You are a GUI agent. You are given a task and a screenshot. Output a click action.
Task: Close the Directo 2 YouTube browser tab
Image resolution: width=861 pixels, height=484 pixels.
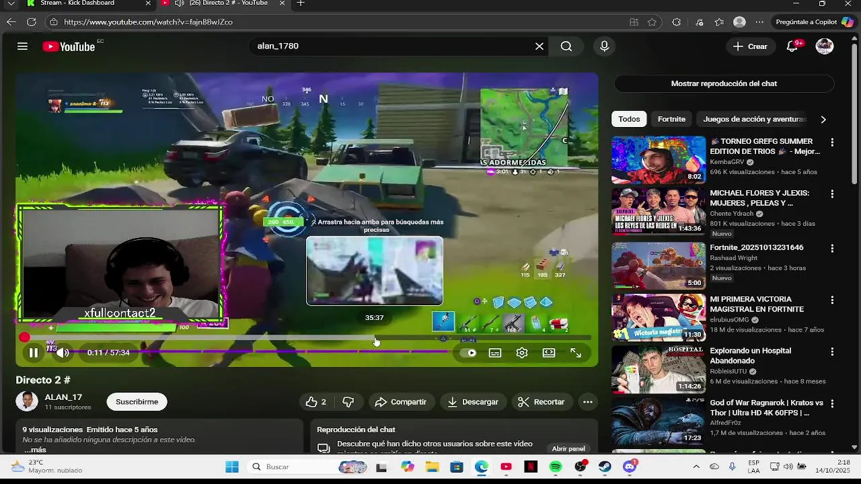[282, 3]
